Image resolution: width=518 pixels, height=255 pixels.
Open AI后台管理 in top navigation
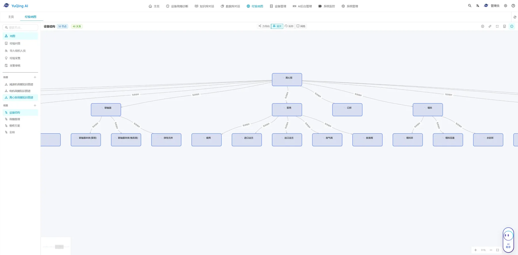point(302,6)
